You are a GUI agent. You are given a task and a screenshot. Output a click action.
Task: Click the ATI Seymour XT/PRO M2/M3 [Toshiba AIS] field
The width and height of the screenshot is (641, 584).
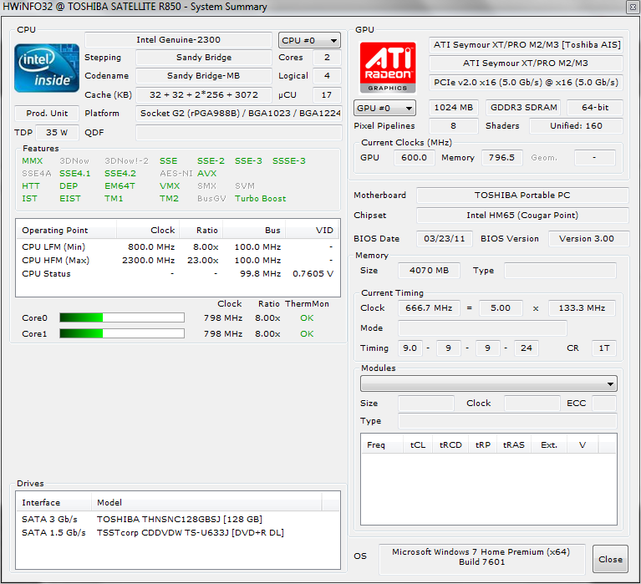coord(527,44)
